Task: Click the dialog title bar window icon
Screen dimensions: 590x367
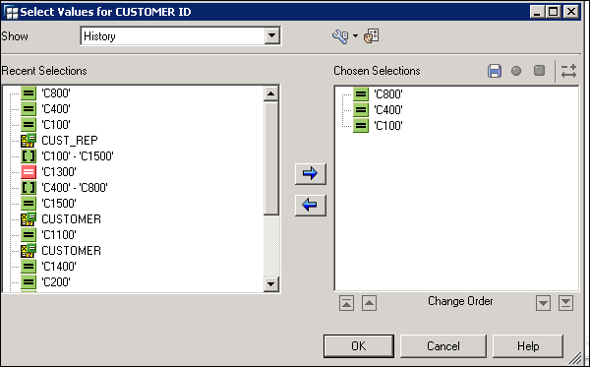Action: click(x=11, y=12)
